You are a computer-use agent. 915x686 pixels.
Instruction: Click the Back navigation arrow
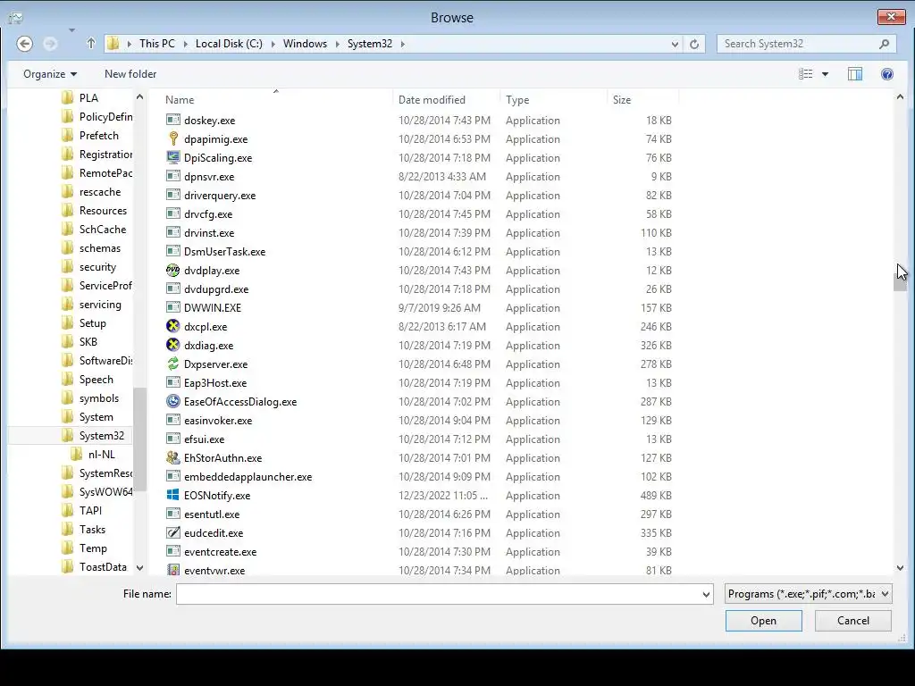click(24, 44)
